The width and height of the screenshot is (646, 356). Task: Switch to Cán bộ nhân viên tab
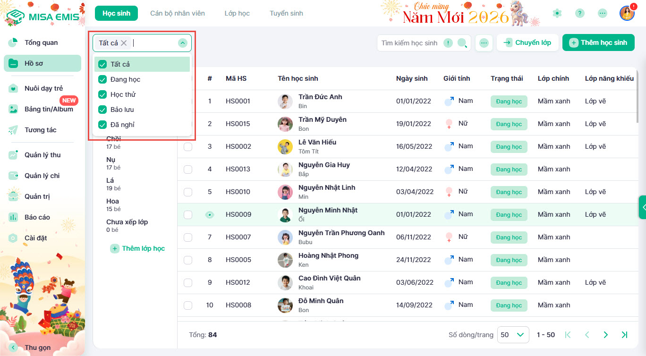click(178, 13)
